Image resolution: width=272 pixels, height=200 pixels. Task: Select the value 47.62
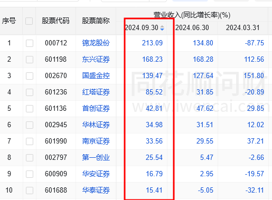tap(205, 108)
